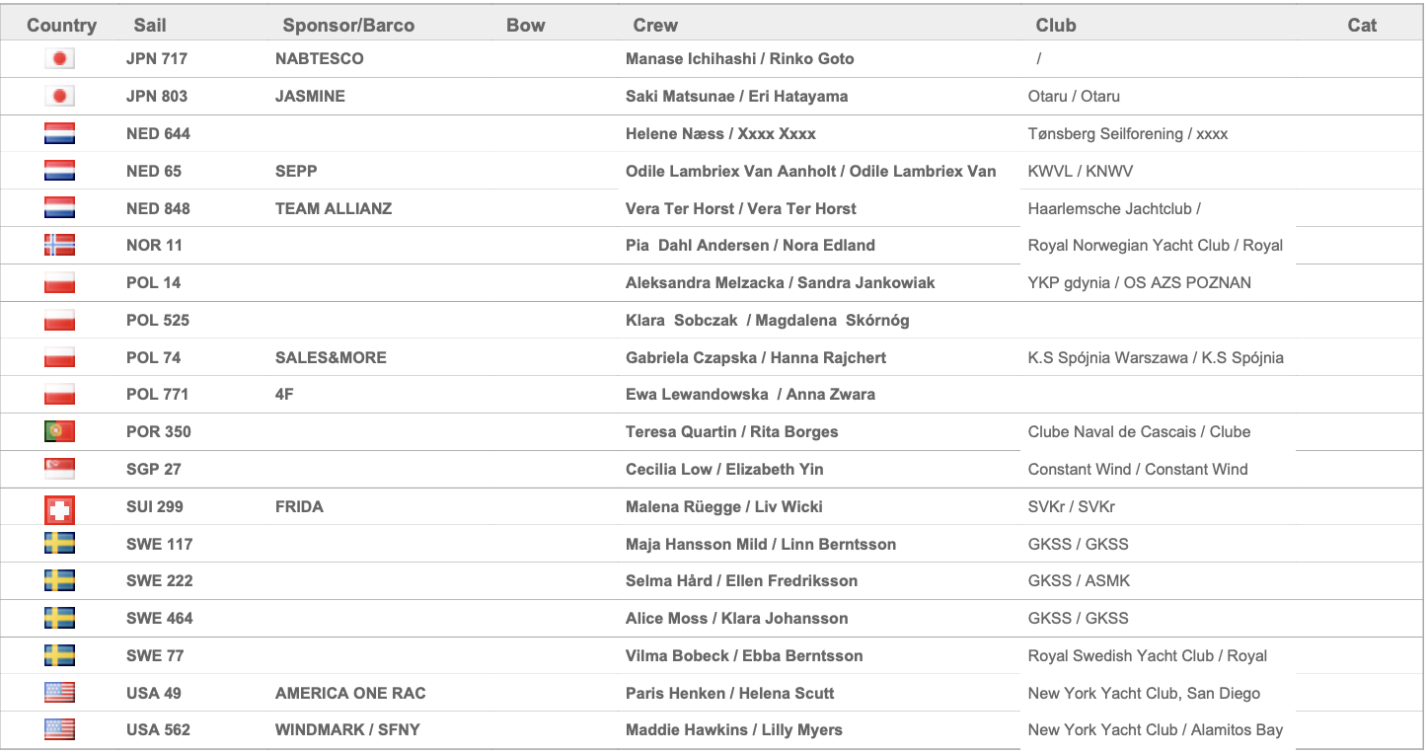Click the Sweden flag beside SWE 117
Image resolution: width=1427 pixels, height=754 pixels.
point(59,544)
